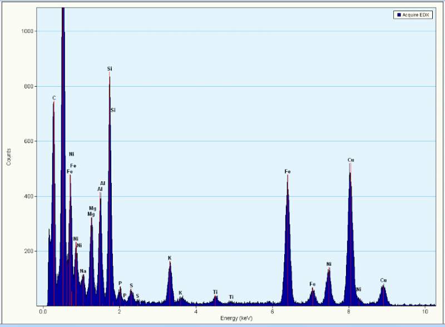Click the 2 tick on the energy axis
This screenshot has width=445, height=327.
(x=120, y=311)
